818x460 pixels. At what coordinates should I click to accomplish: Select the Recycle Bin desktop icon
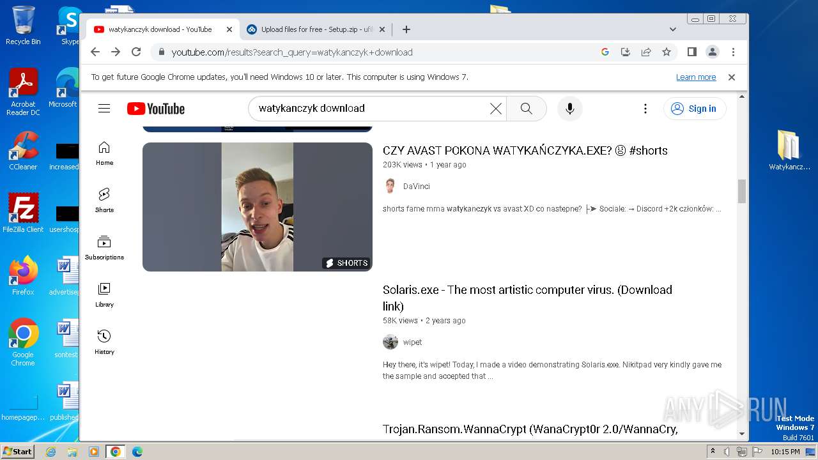click(23, 26)
